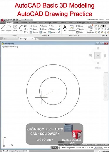The image size is (109, 153).
Task: Open the Array dropdown arrow
Action: pos(56,32)
